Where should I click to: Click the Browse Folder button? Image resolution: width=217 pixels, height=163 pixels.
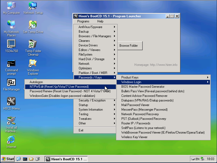[130, 46]
